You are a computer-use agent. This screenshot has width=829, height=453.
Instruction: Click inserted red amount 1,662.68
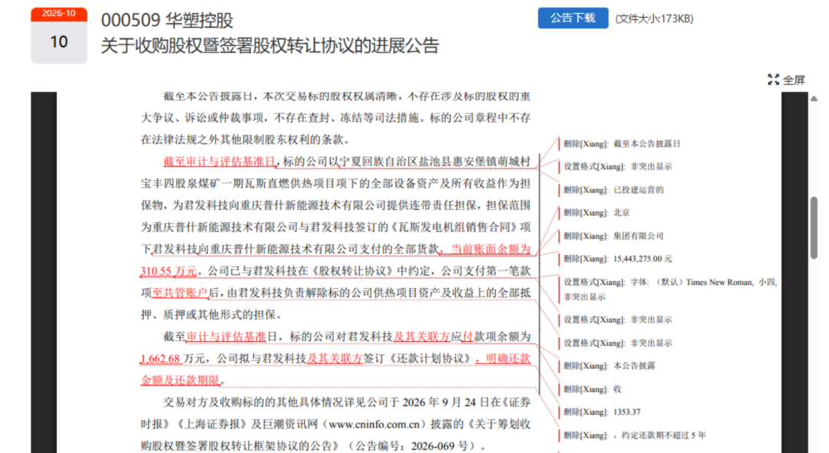click(160, 359)
